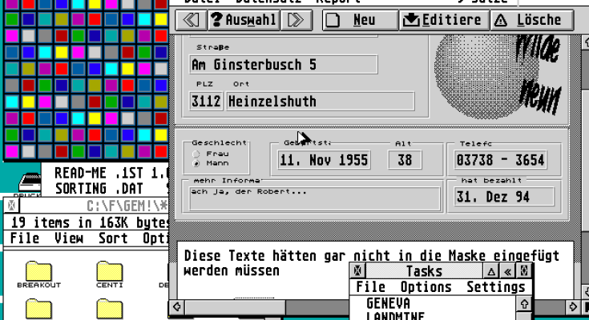The image size is (589, 320).
Task: Open the Options menu in Tasks window
Action: [426, 287]
